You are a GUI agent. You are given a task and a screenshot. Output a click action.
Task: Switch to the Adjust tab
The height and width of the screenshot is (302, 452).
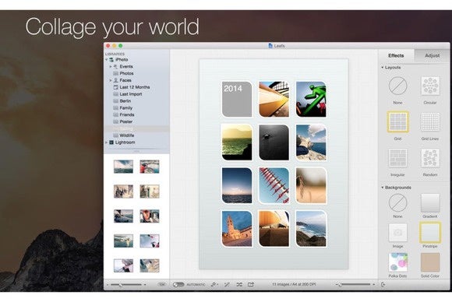click(x=432, y=55)
